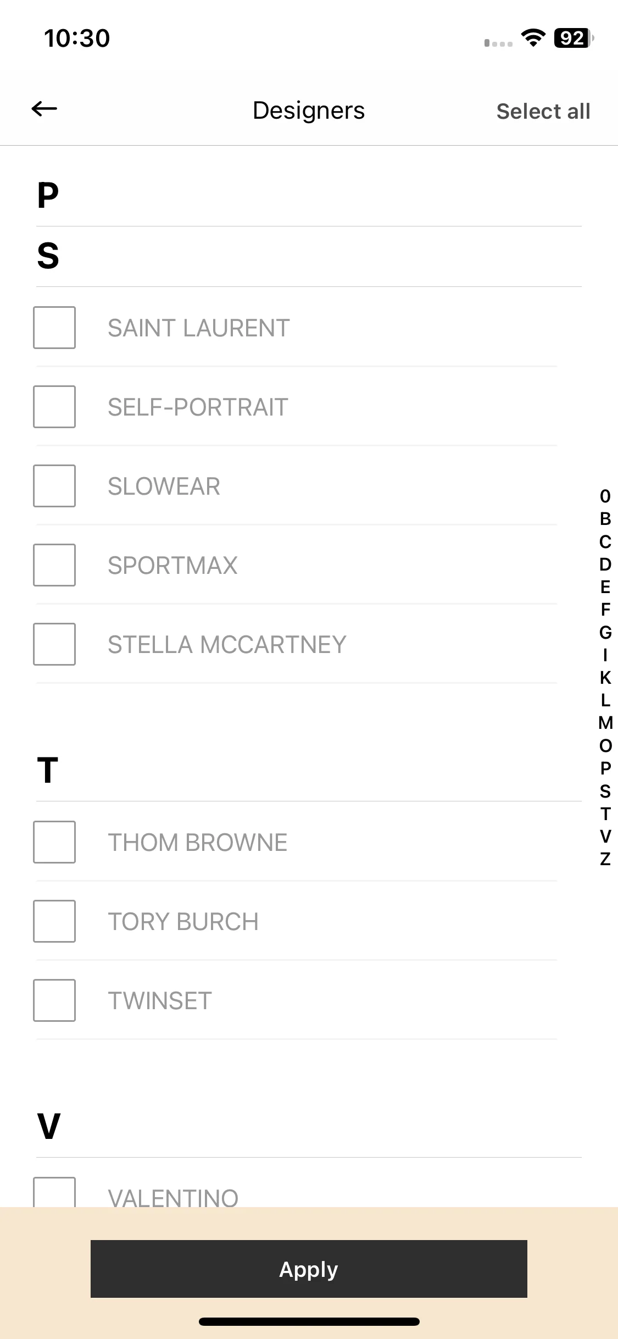Screen dimensions: 618x1339
Task: Jump to letter Z in index
Action: pyautogui.click(x=605, y=859)
